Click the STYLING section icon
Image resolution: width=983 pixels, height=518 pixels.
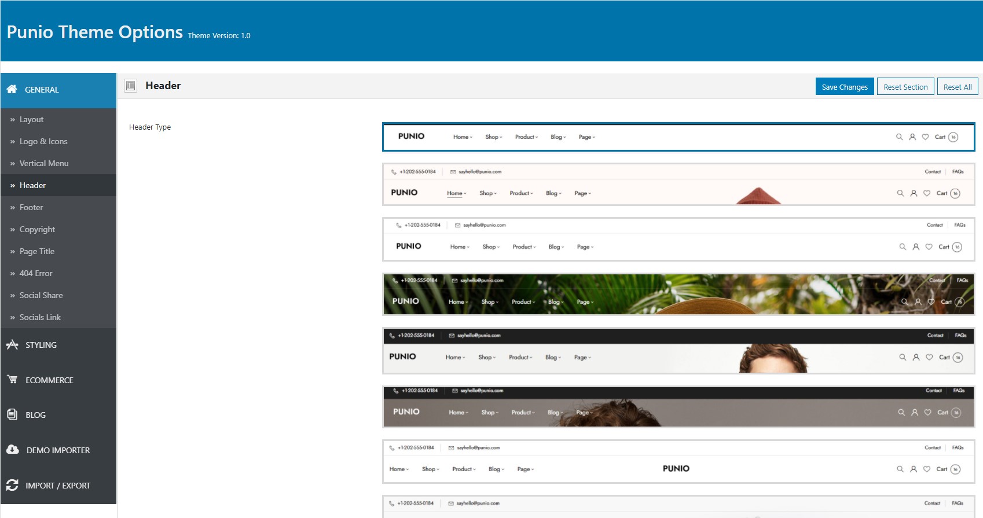[12, 344]
